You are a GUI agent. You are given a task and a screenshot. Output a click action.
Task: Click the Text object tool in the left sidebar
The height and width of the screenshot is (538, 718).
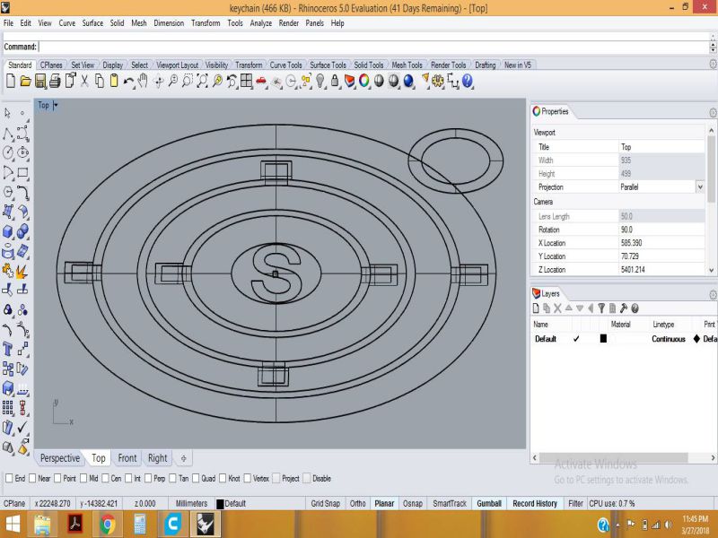(8, 349)
